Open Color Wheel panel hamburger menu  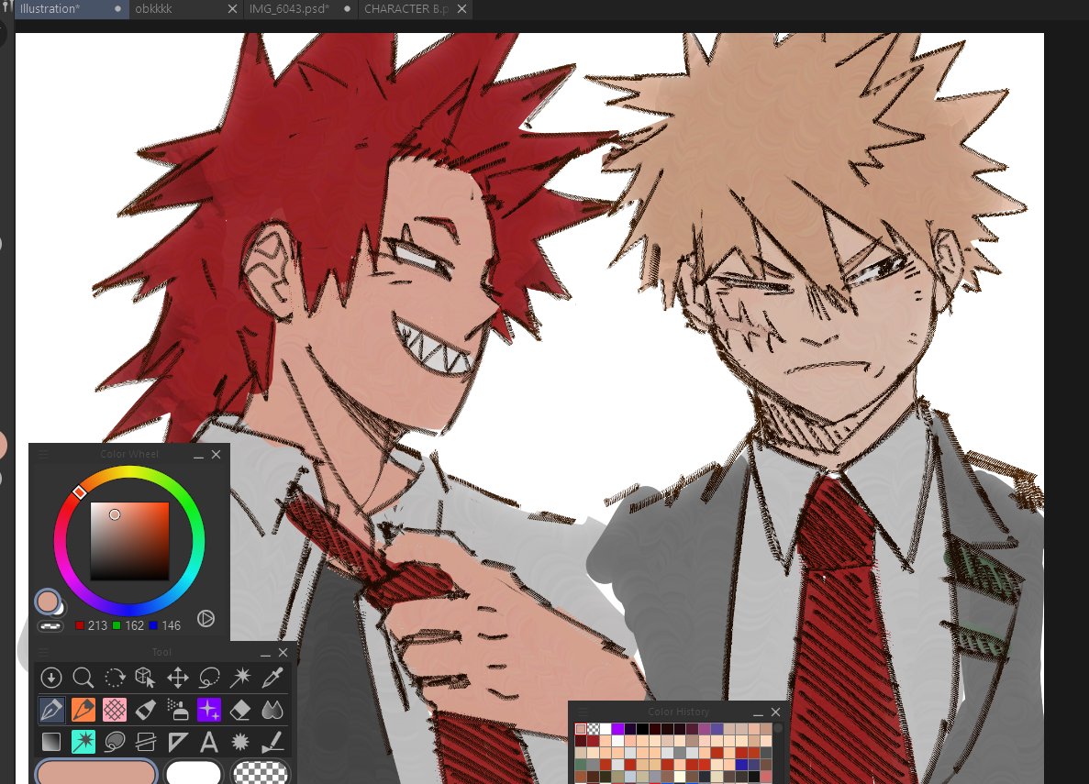click(x=42, y=454)
